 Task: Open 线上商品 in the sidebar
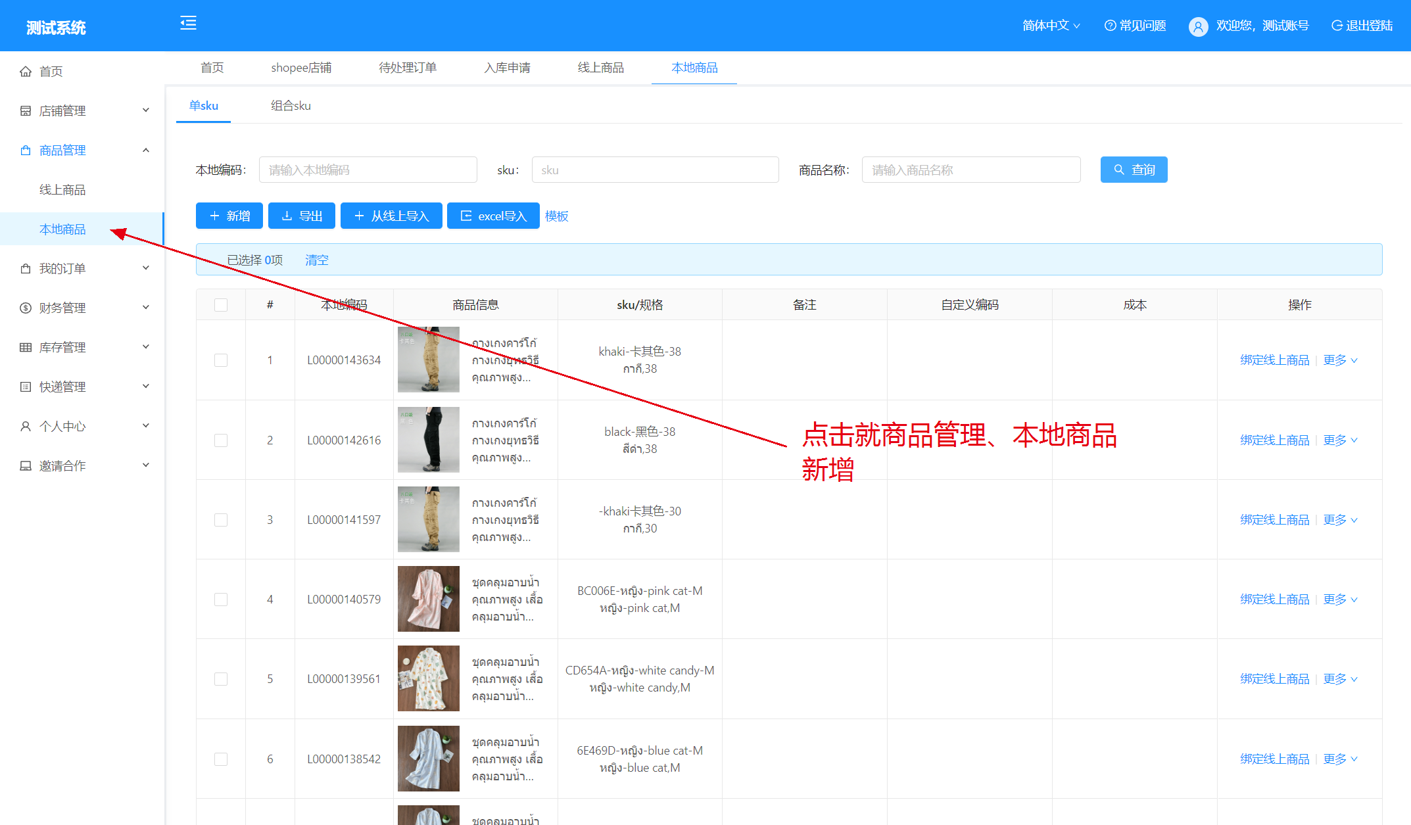[x=62, y=190]
